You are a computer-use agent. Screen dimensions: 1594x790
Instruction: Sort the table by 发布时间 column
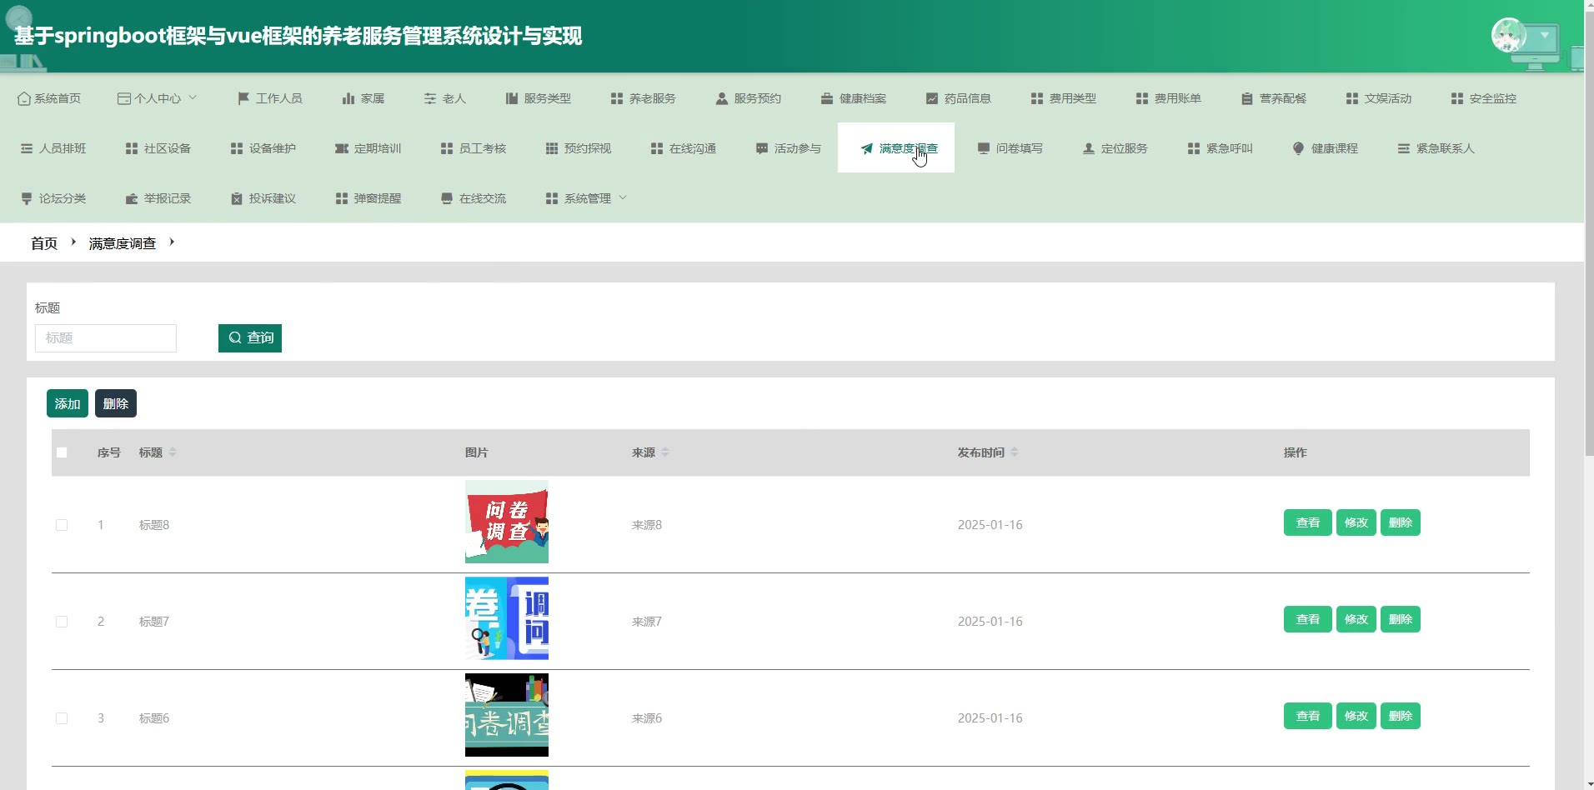[x=1015, y=452]
